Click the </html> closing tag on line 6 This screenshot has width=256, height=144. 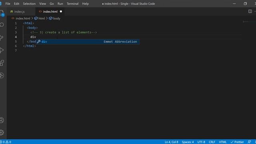(29, 46)
